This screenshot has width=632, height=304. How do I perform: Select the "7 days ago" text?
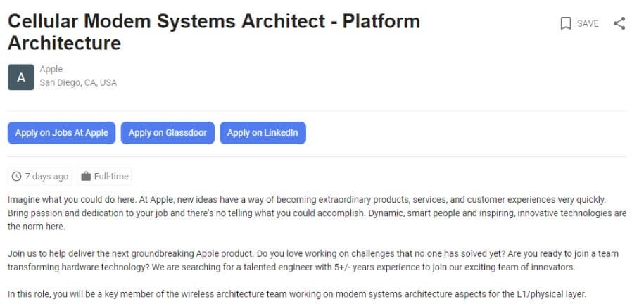click(x=46, y=177)
